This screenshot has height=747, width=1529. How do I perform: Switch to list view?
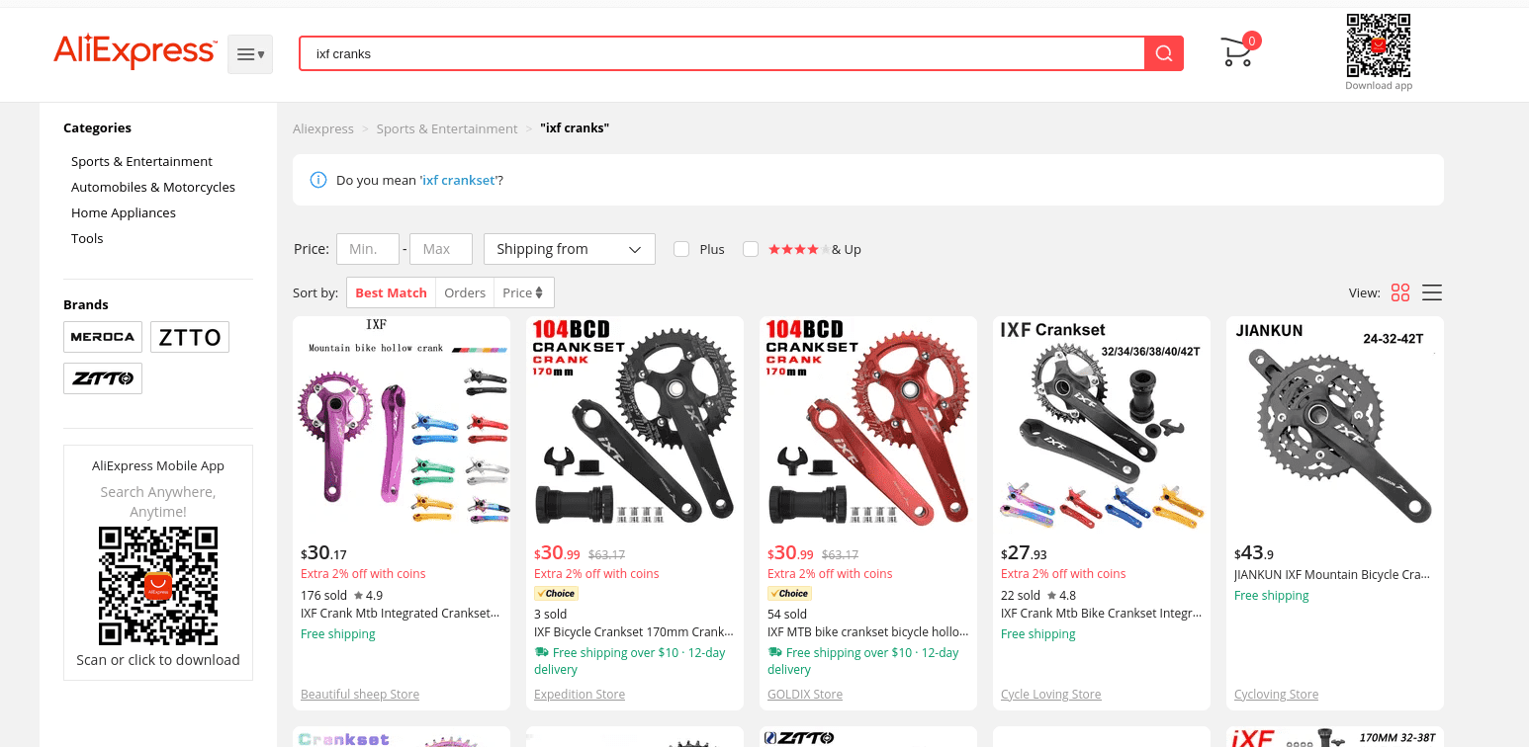(1432, 292)
